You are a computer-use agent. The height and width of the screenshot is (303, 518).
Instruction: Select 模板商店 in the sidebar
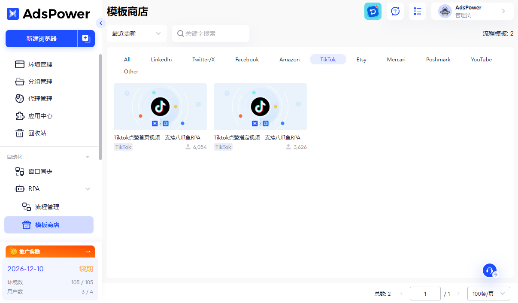pyautogui.click(x=49, y=225)
